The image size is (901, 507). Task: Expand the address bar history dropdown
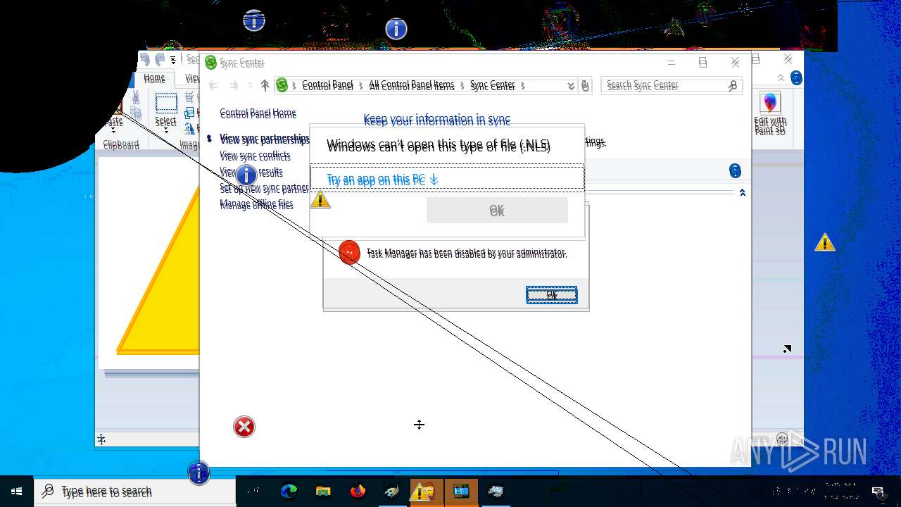point(571,86)
